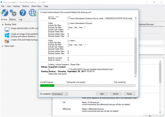Switch to the Restore tab
The image size is (165, 117).
[12, 19]
